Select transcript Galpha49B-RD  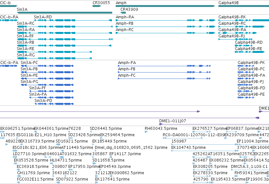point(244,46)
